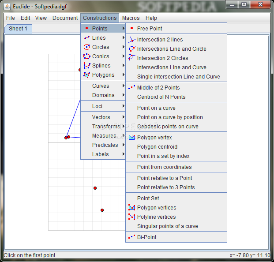This screenshot has width=274, height=262.
Task: Expand the Domains submenu arrow
Action: click(124, 95)
